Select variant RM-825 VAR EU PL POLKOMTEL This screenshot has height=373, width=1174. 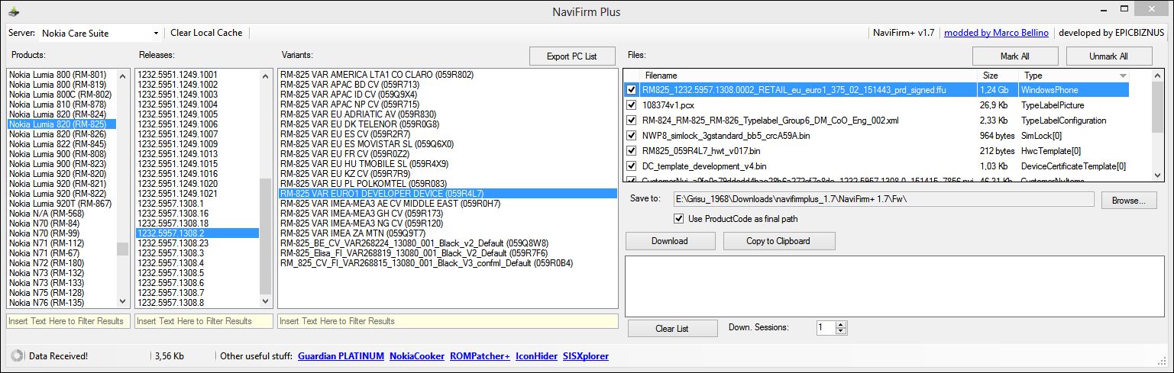[364, 184]
